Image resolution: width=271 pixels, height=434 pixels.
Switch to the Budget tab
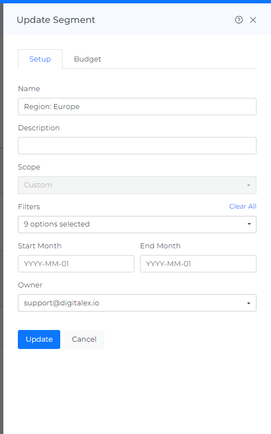click(88, 59)
